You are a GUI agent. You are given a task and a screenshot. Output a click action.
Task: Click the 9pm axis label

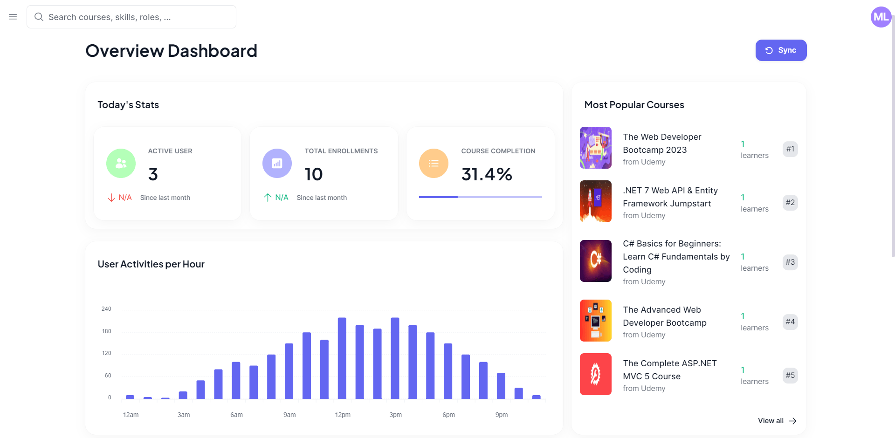coord(502,415)
